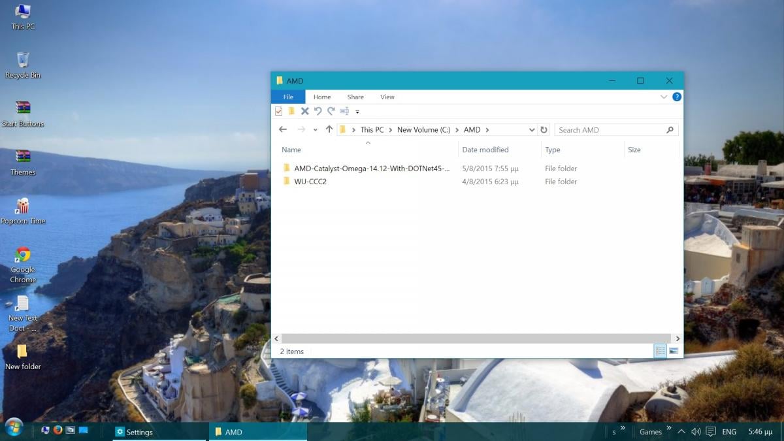
Task: Expand the ribbon using the chevron
Action: [x=664, y=97]
